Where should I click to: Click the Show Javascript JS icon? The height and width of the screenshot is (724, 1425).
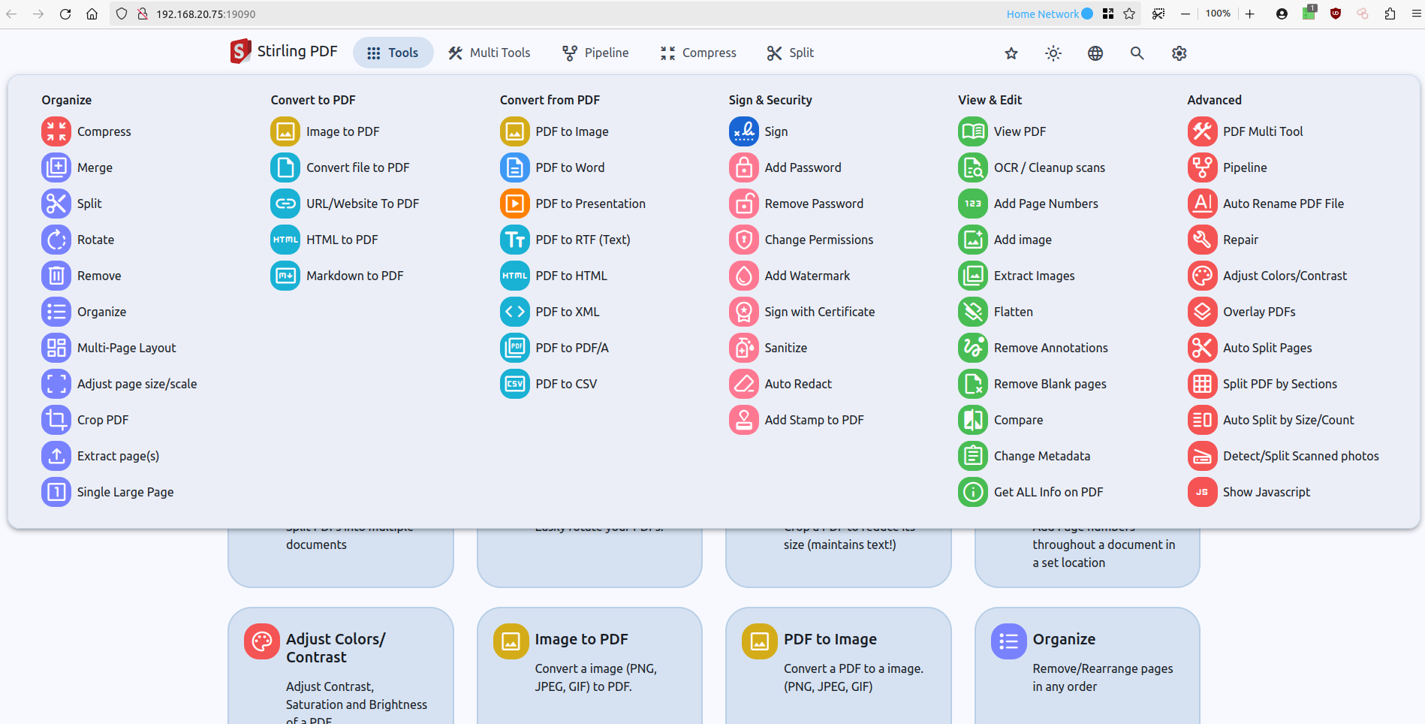(x=1203, y=492)
